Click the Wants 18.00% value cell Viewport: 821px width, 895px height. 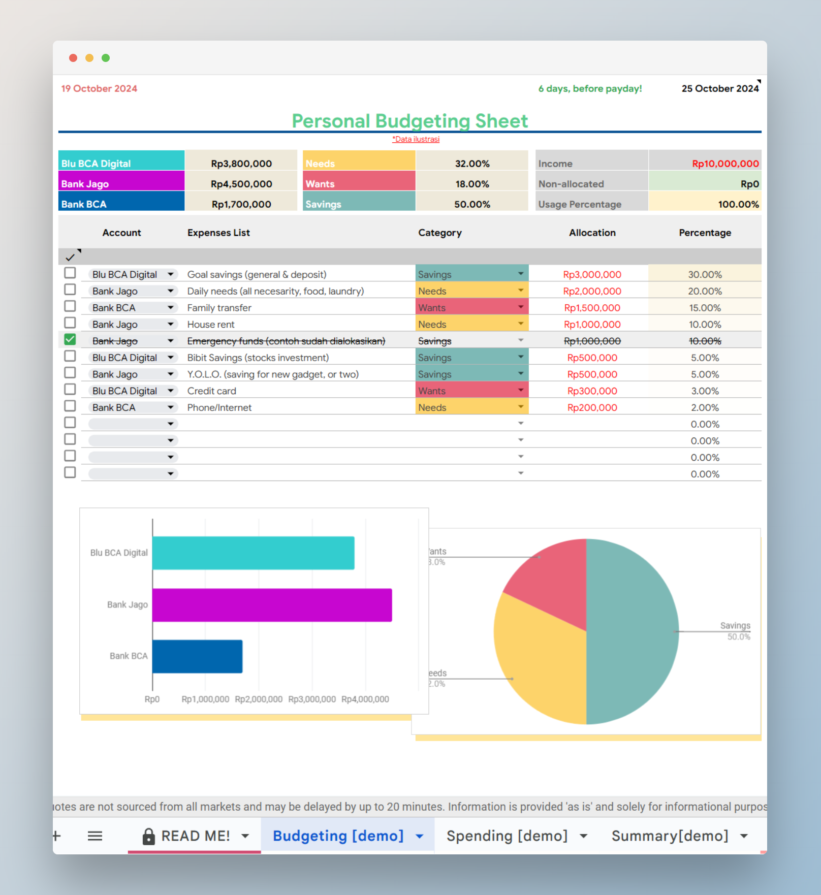click(x=472, y=180)
